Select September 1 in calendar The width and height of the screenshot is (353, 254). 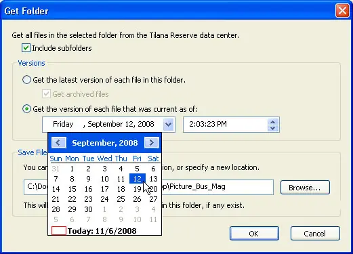coord(72,169)
